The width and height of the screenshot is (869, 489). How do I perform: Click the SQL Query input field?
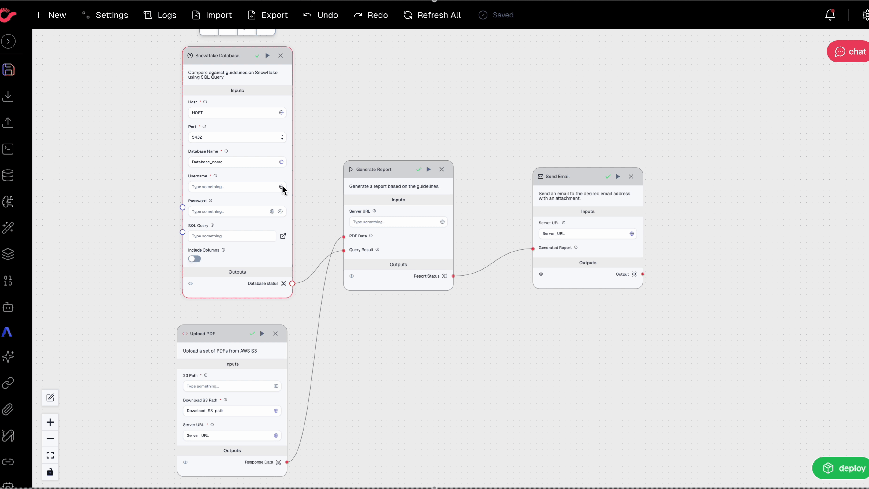(x=232, y=236)
